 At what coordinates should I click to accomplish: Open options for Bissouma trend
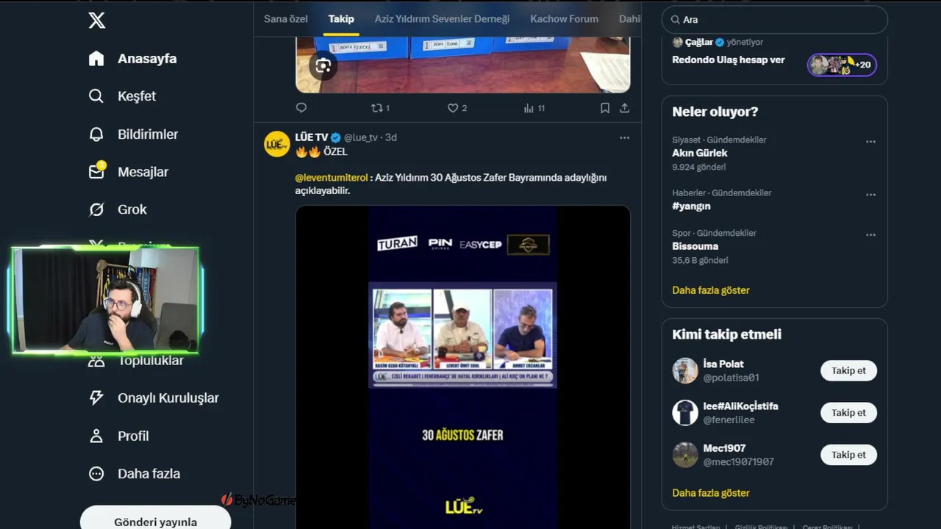tap(870, 235)
